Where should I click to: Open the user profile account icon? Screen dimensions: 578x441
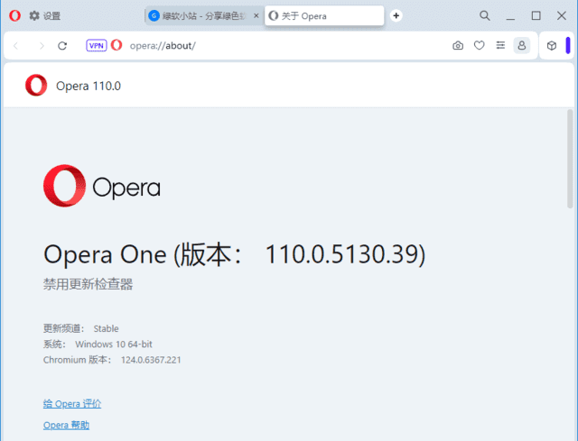522,45
